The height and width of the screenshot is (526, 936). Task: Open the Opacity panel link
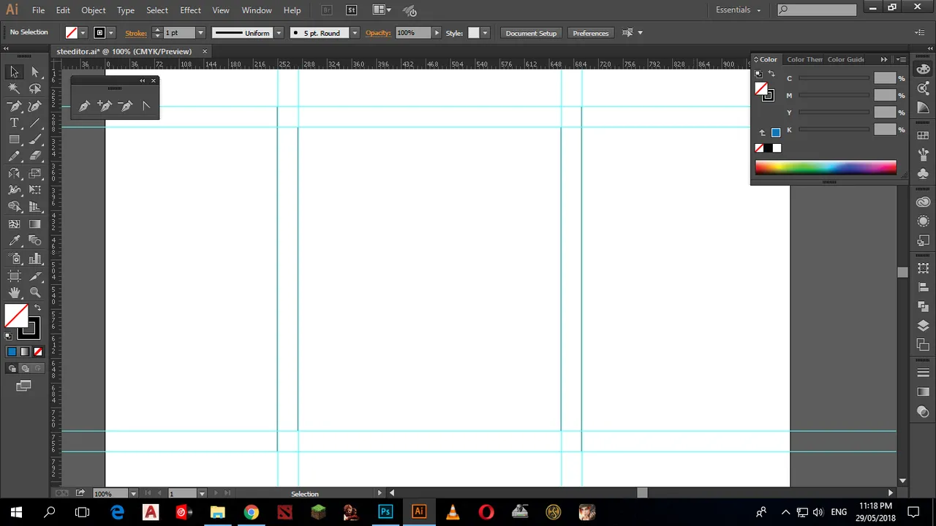click(x=378, y=33)
